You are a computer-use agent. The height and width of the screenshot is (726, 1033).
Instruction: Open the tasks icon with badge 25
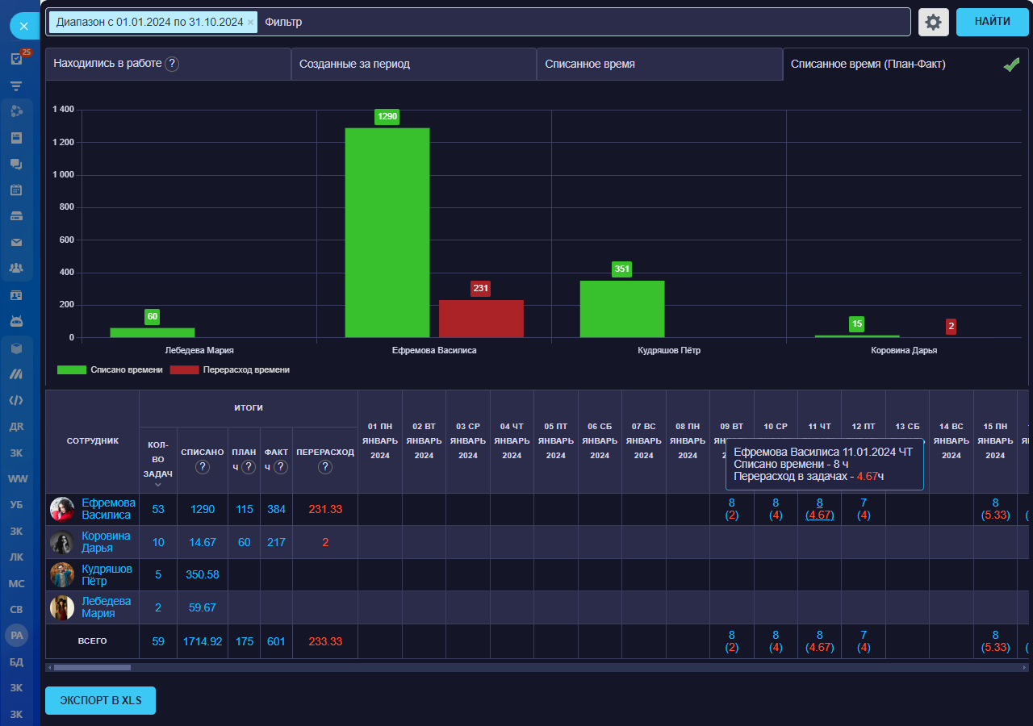click(16, 59)
